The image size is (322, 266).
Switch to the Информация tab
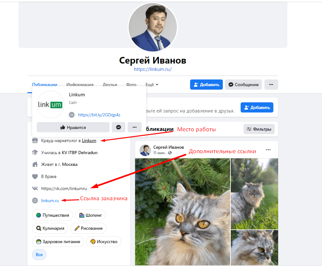80,84
